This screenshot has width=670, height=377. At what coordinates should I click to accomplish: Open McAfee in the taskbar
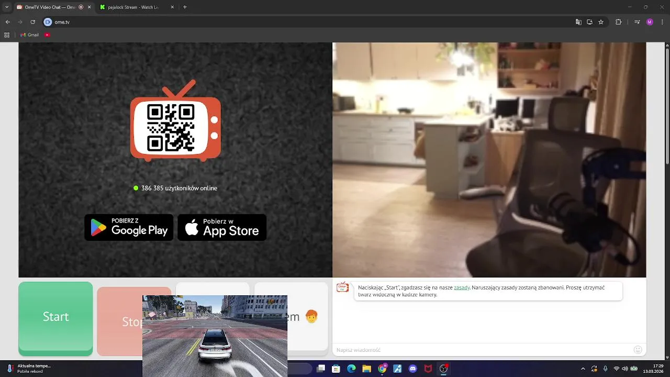[x=428, y=369]
